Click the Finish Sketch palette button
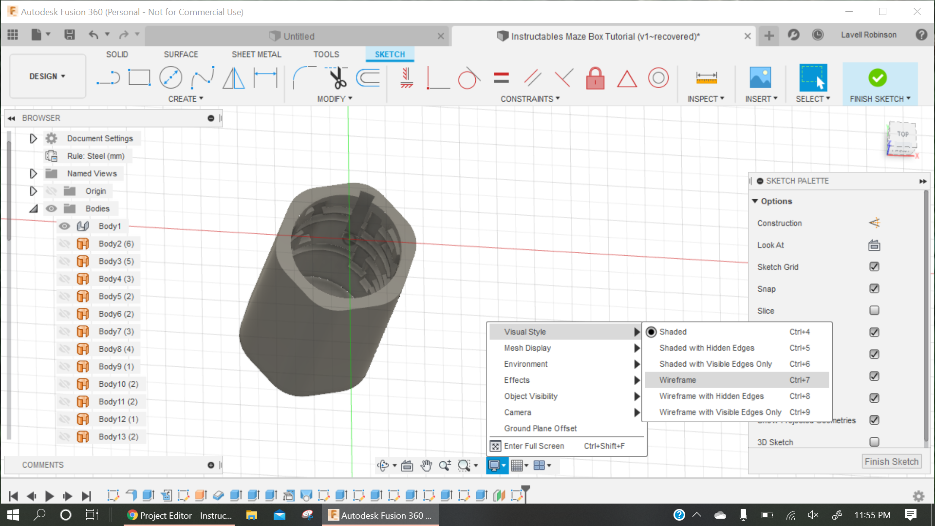The image size is (935, 526). click(891, 462)
